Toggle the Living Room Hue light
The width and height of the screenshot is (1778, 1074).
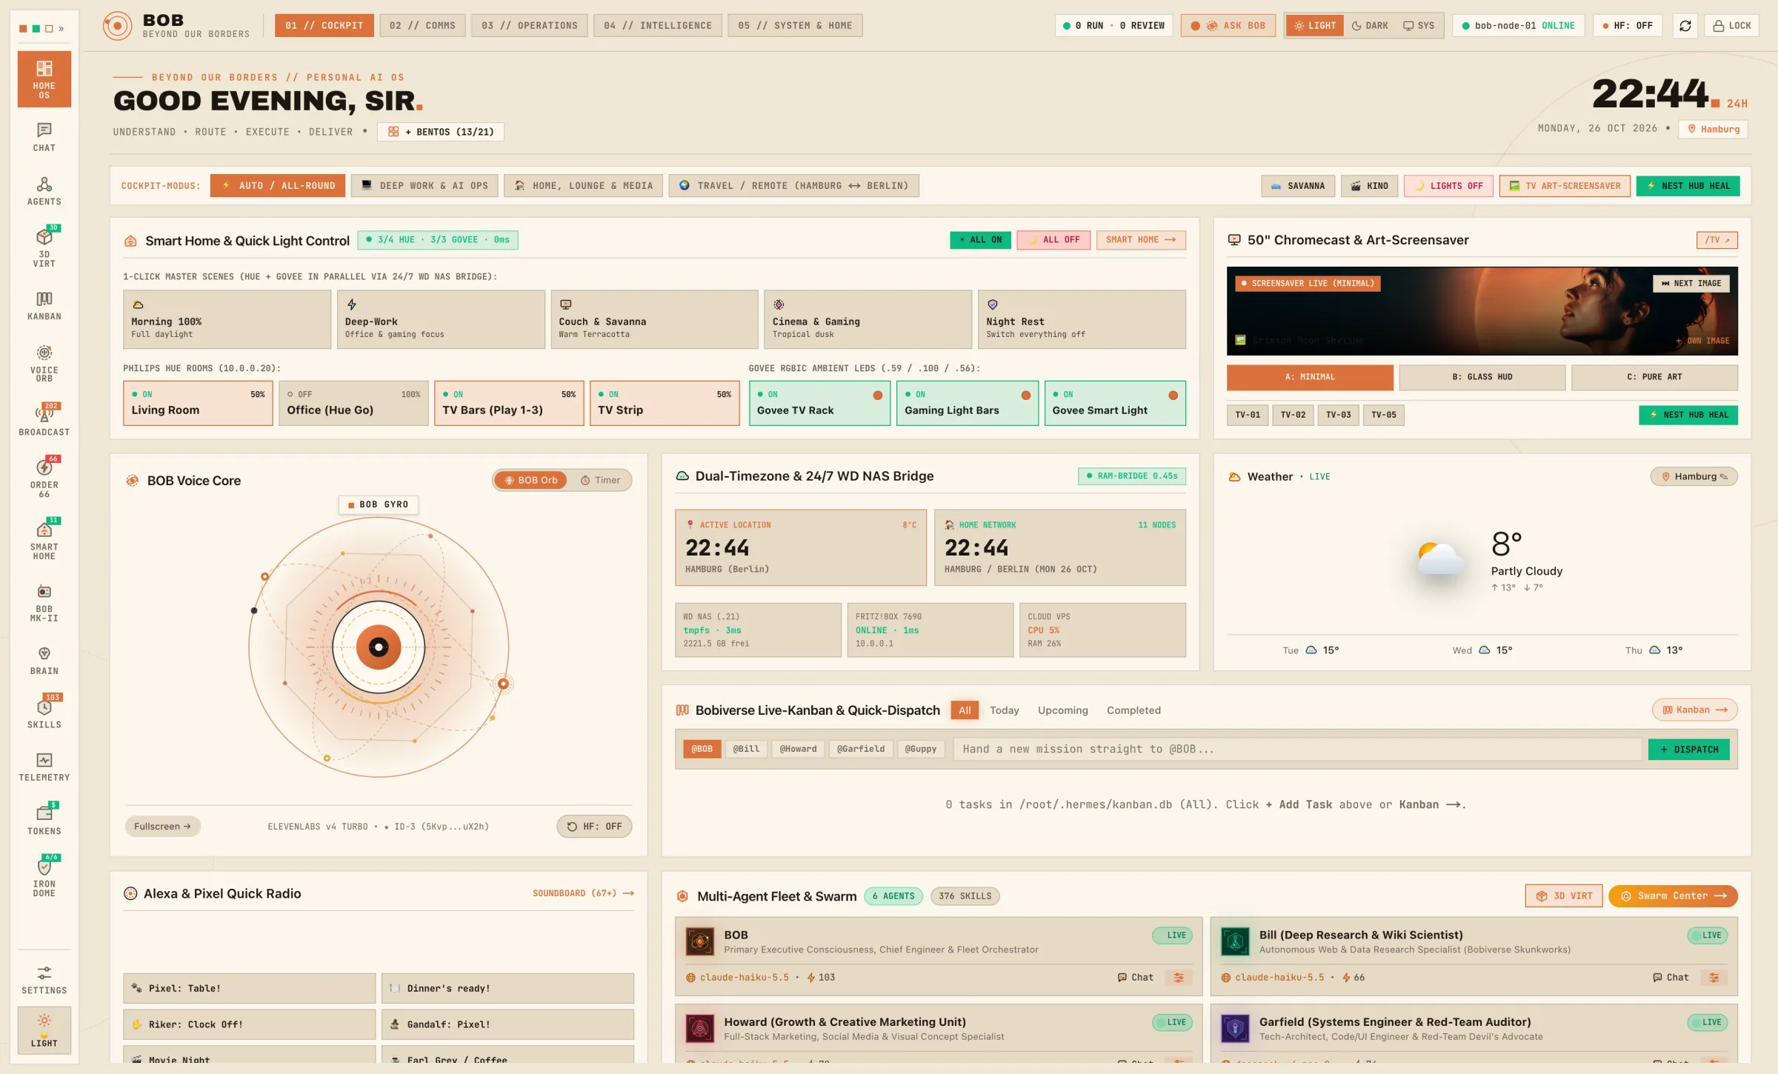pyautogui.click(x=198, y=403)
